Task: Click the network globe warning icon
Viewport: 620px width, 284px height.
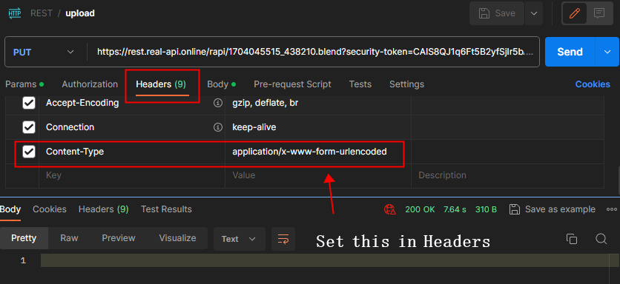Action: (x=390, y=209)
